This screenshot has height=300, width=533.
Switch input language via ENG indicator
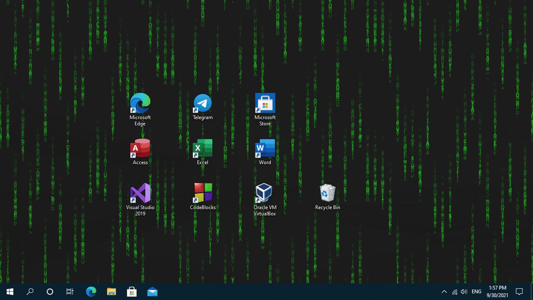(x=476, y=291)
